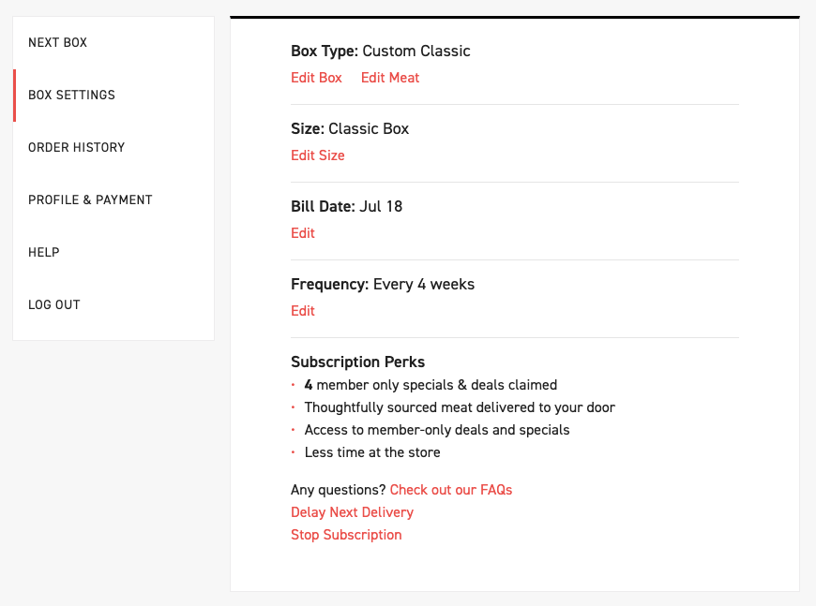Select Box Settings in the sidebar
The height and width of the screenshot is (606, 816).
pos(72,96)
